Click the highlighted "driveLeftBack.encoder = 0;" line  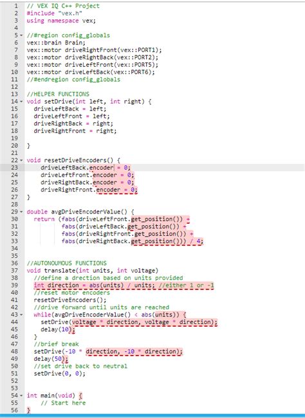pyautogui.click(x=86, y=168)
